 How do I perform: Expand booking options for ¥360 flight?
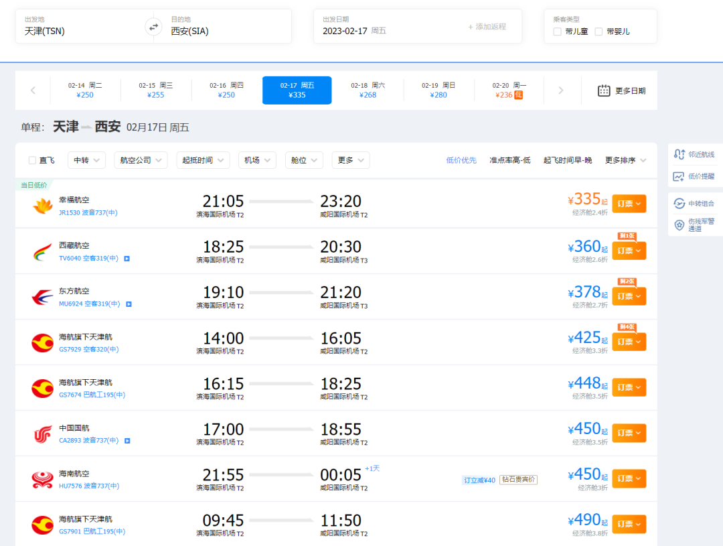click(x=629, y=251)
